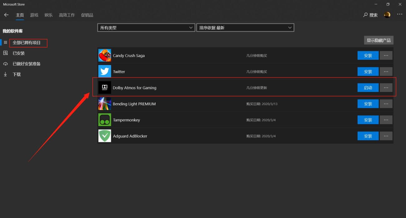This screenshot has height=218, width=406.
Task: Select the grid icon for 全部已拥有项目
Action: 5,43
